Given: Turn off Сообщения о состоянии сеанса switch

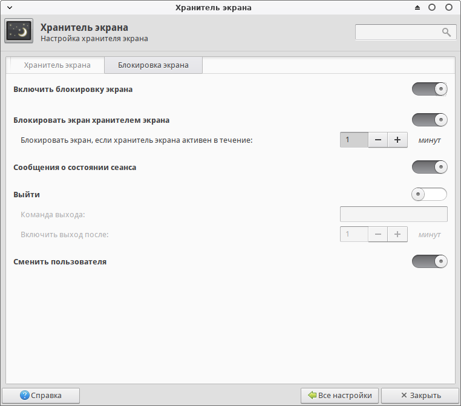Looking at the screenshot, I should (430, 167).
